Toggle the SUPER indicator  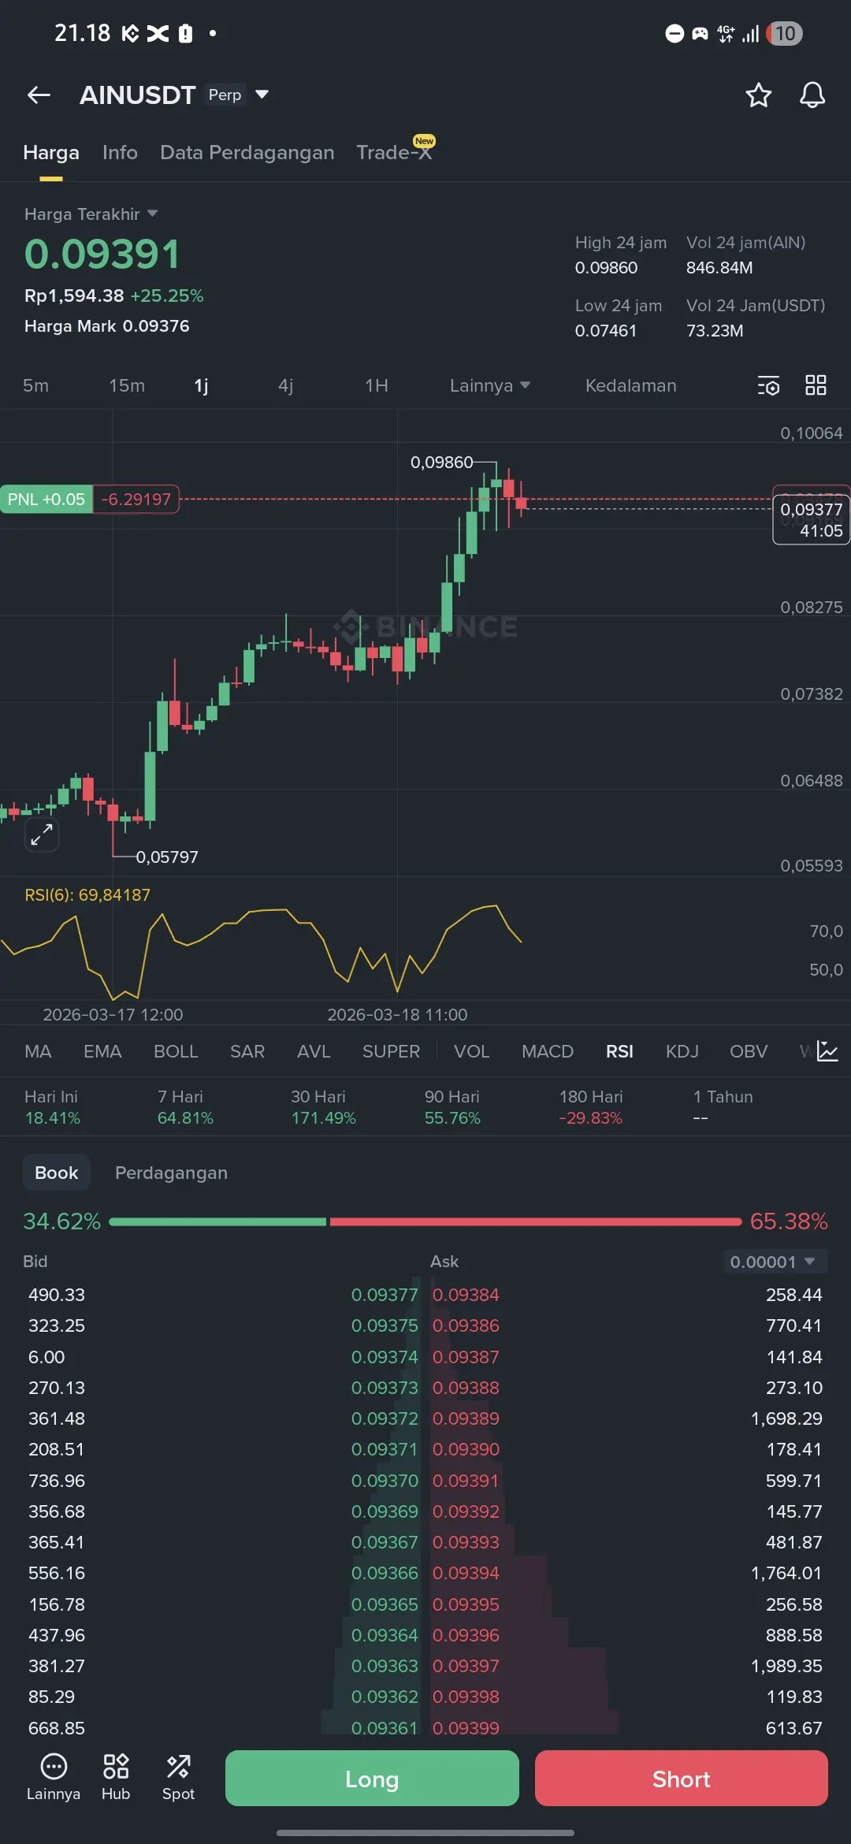[391, 1051]
